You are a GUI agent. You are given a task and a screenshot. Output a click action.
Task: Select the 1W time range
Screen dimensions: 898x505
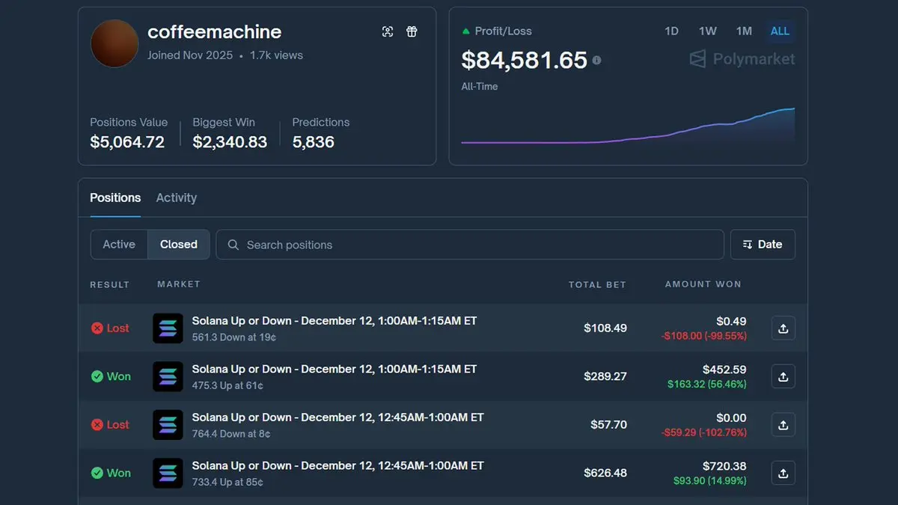point(707,31)
